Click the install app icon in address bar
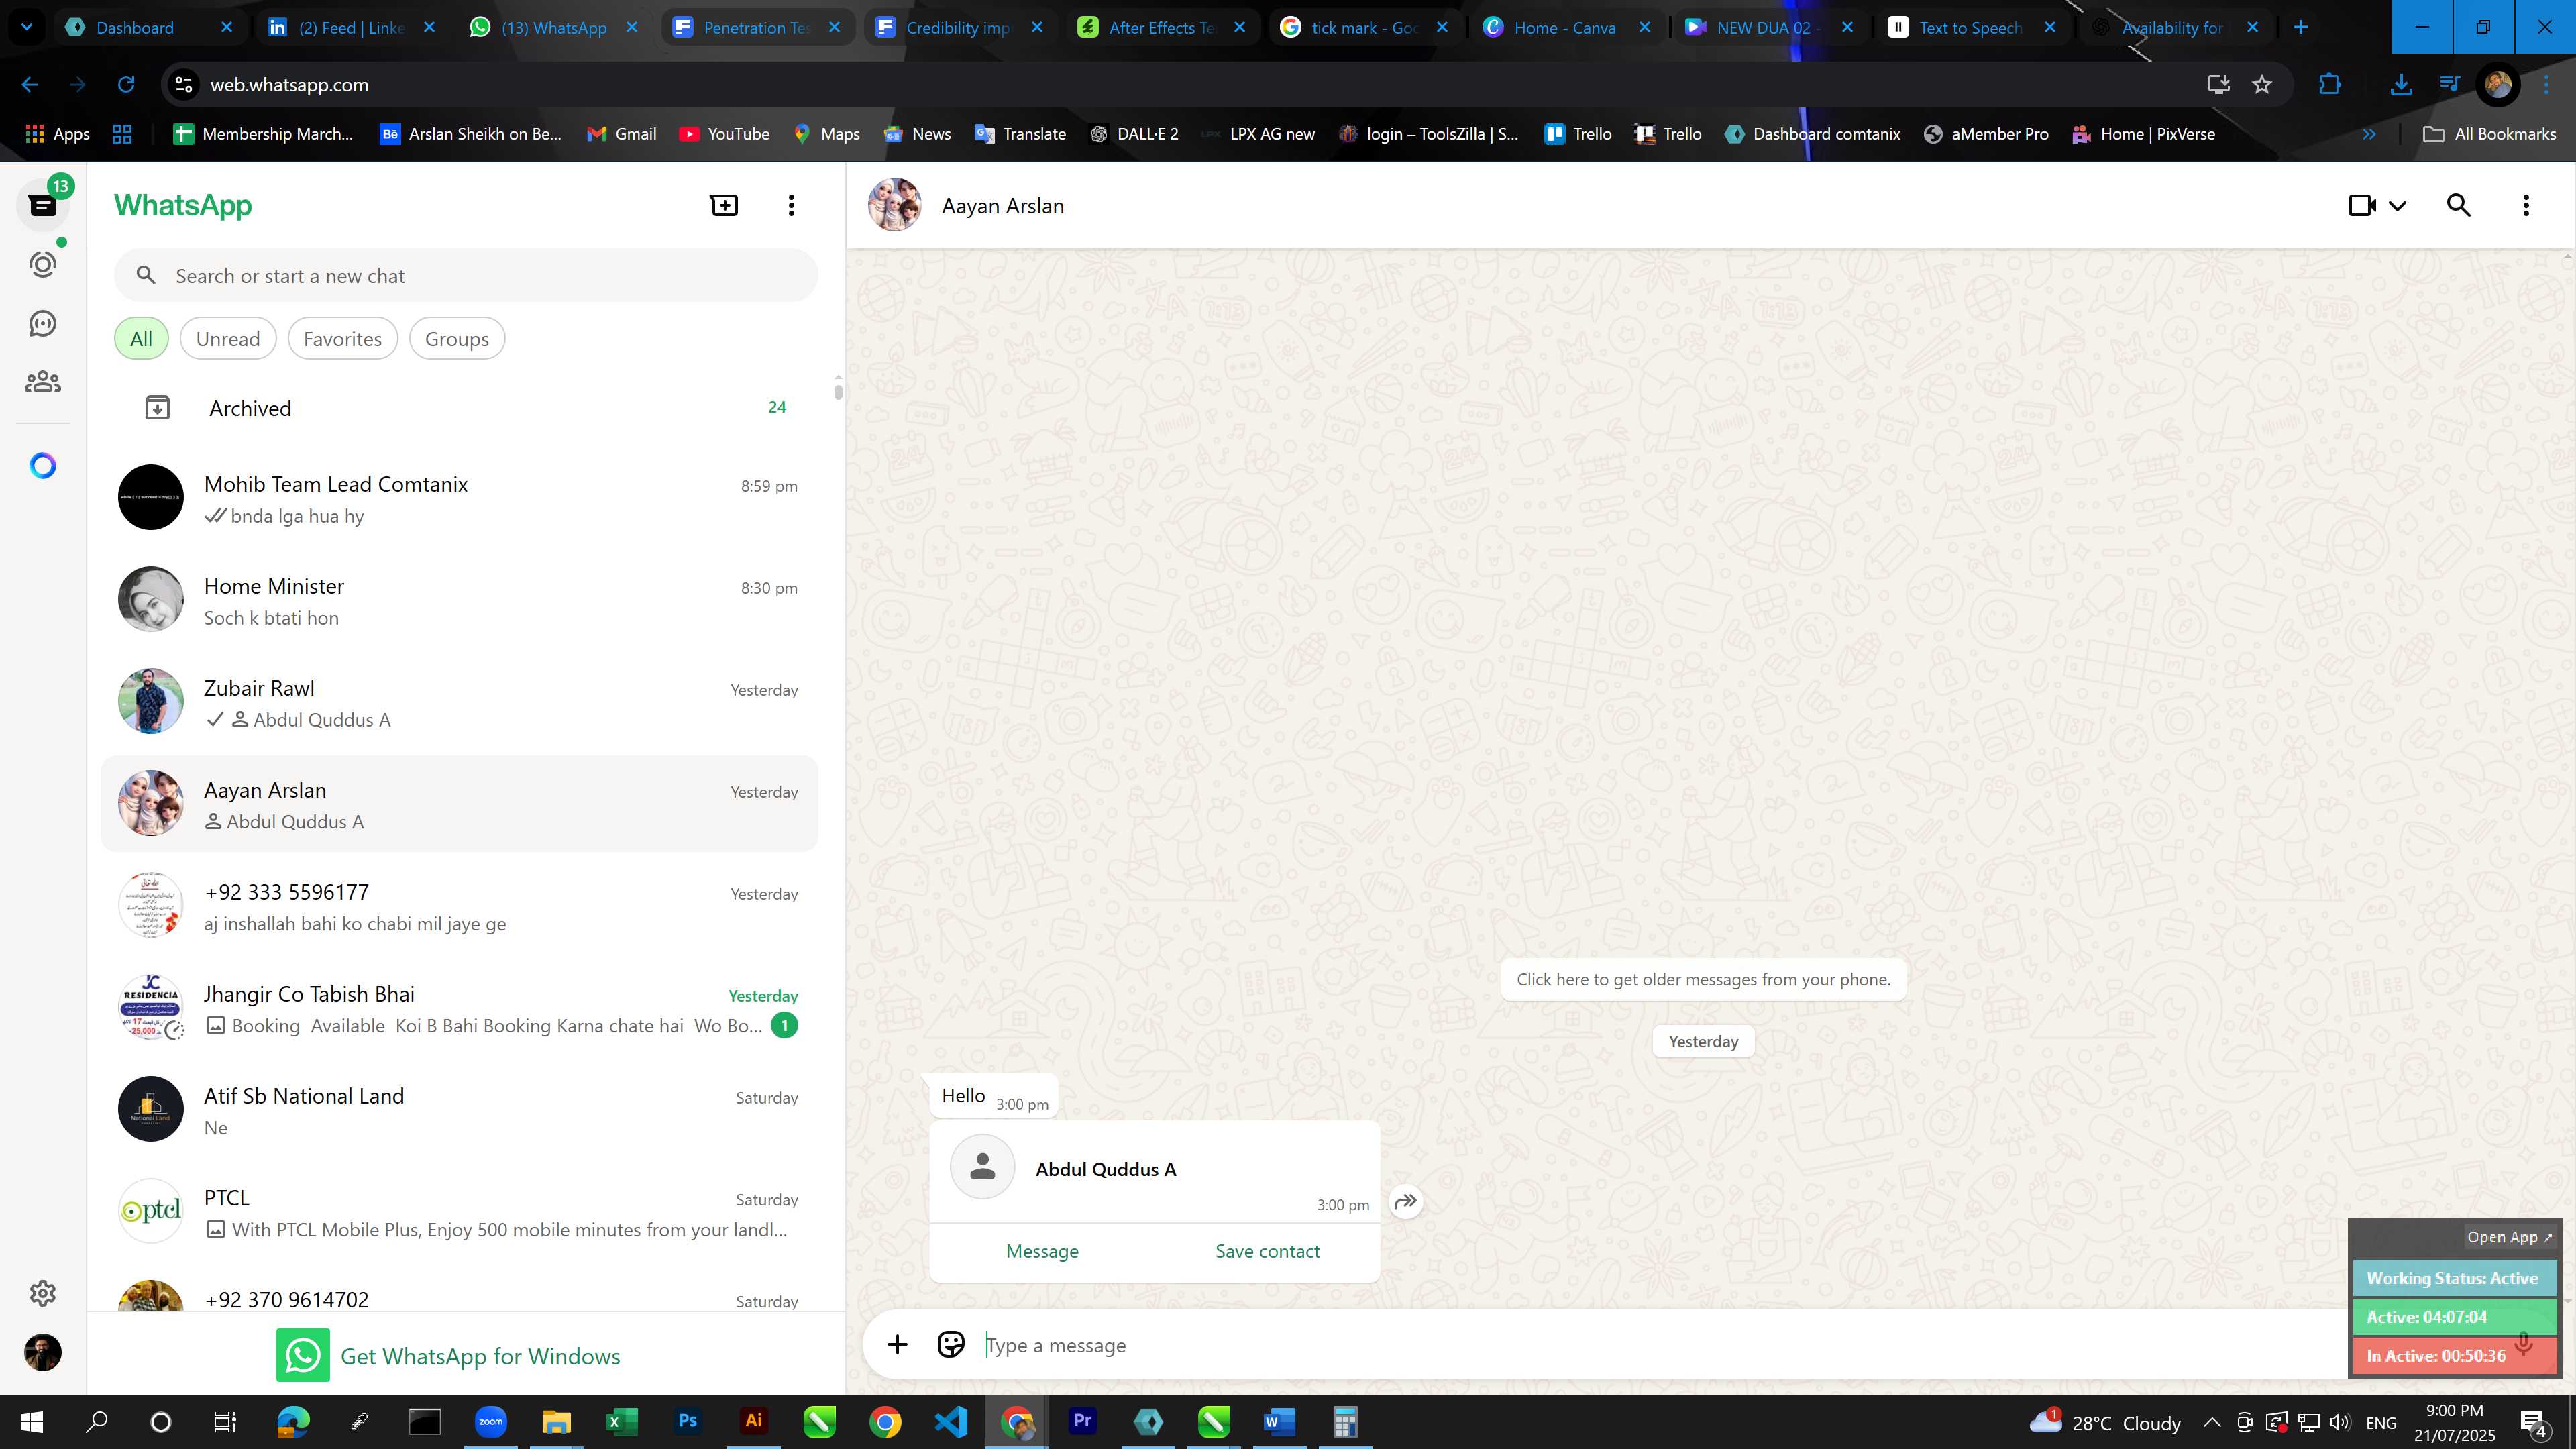Screen dimensions: 2576x1449 pos(2218,85)
